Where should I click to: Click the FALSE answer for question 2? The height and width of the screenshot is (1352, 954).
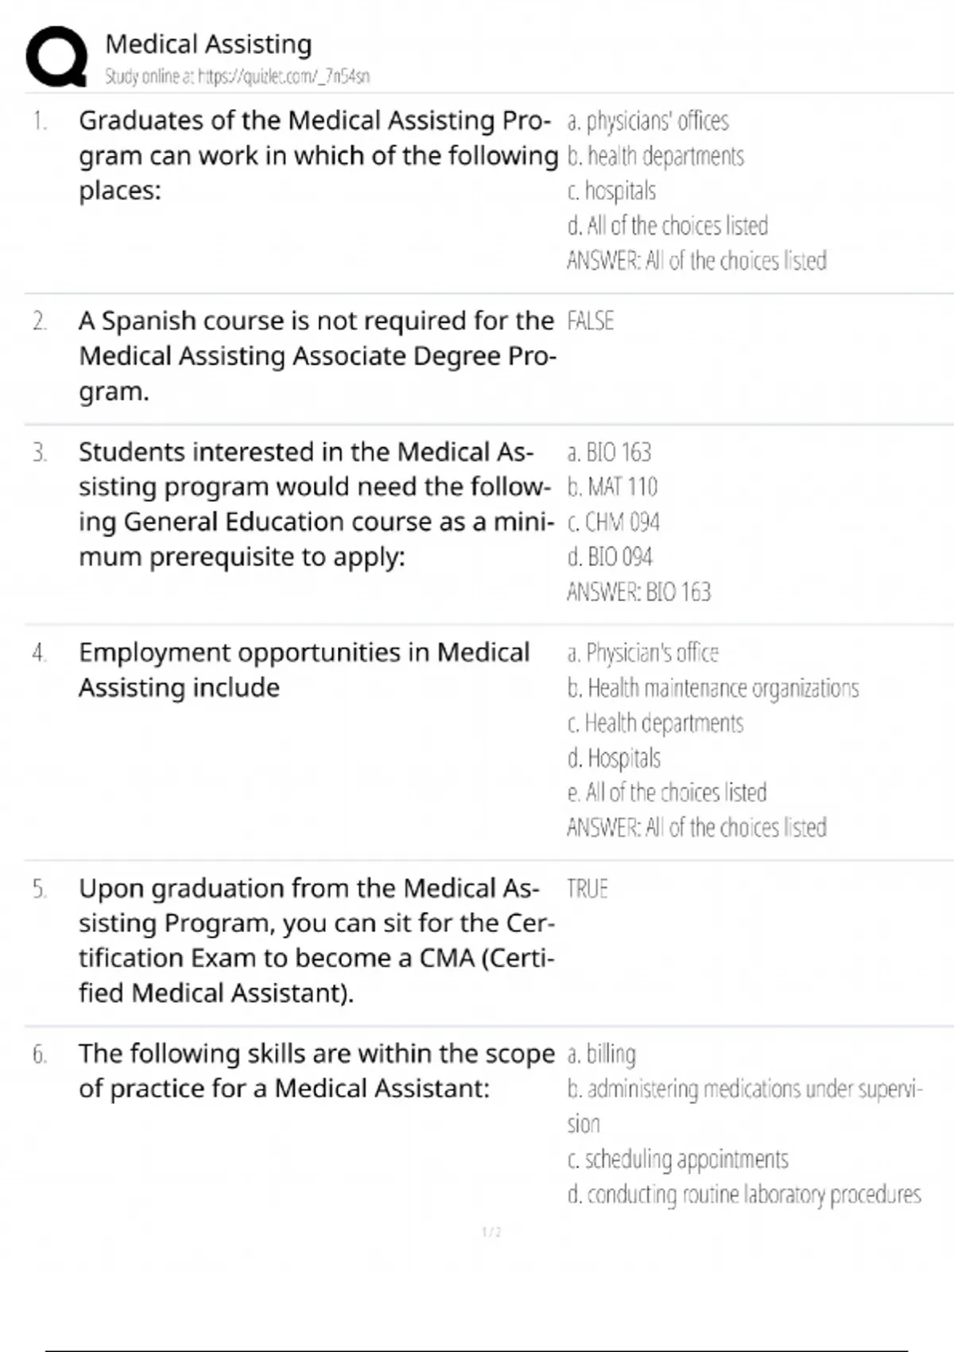[x=590, y=321]
